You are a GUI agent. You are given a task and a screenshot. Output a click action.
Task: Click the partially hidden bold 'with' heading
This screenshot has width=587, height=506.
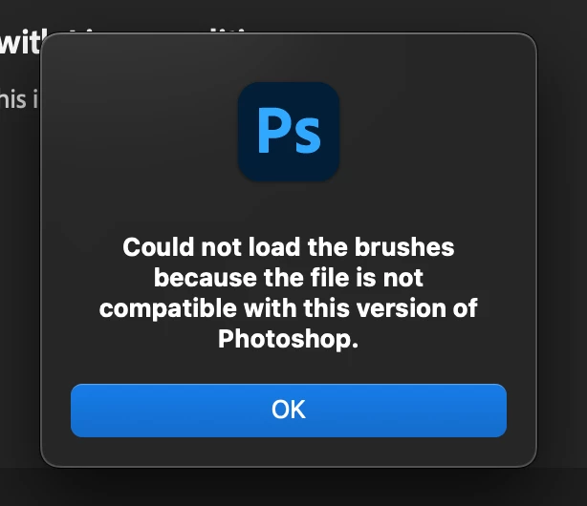tap(21, 44)
